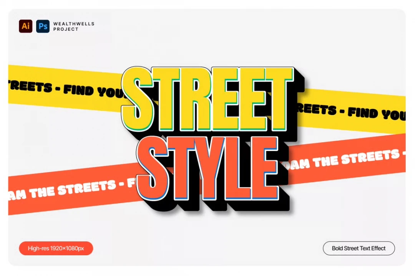
Task: Click THE STREETS text on right orange banner
Action: click(x=356, y=158)
